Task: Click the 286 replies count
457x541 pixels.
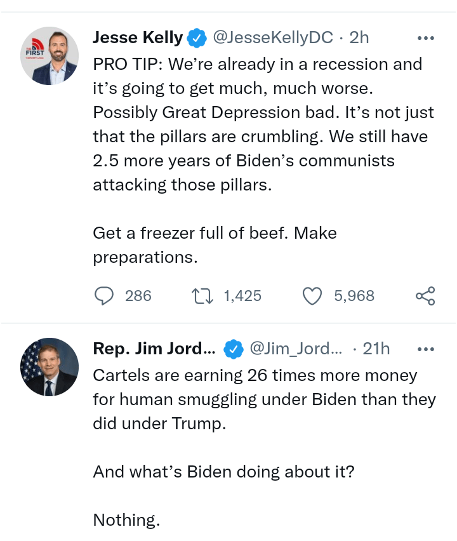Action: coord(138,296)
